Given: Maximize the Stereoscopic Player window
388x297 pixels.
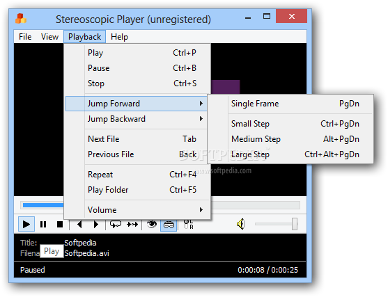Looking at the screenshot, I should tap(267, 17).
